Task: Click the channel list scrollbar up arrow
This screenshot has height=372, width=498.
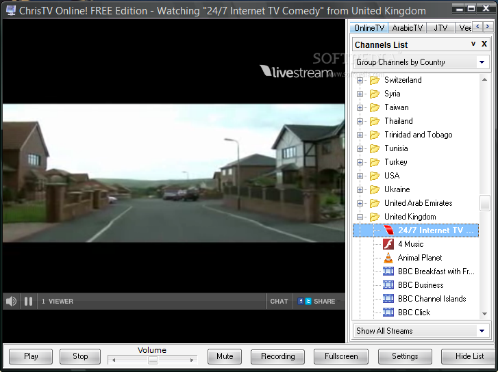Action: (x=484, y=79)
